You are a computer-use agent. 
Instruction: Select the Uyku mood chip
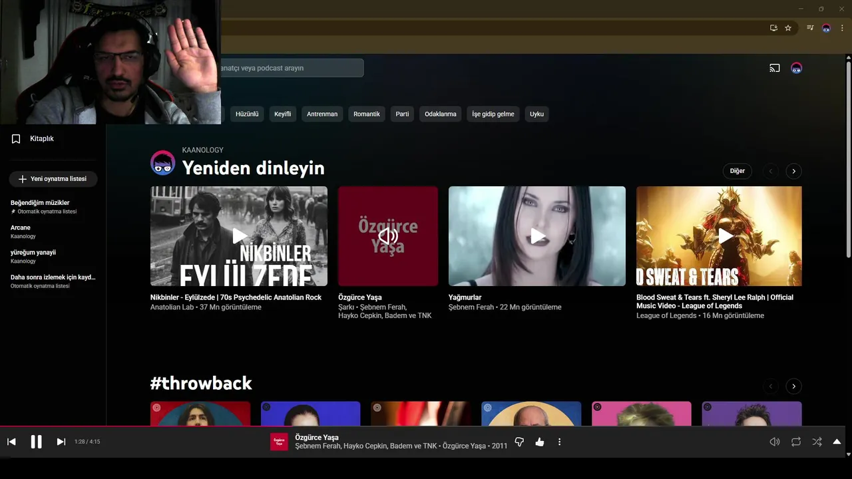pos(537,114)
